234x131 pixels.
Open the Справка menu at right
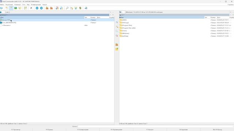pyautogui.click(x=231, y=5)
